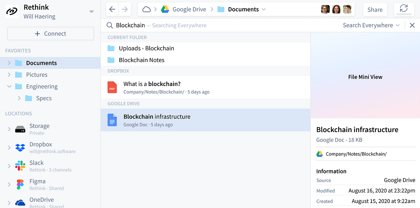Click the Slack icon in sidebar
The image size is (420, 208).
(20, 166)
